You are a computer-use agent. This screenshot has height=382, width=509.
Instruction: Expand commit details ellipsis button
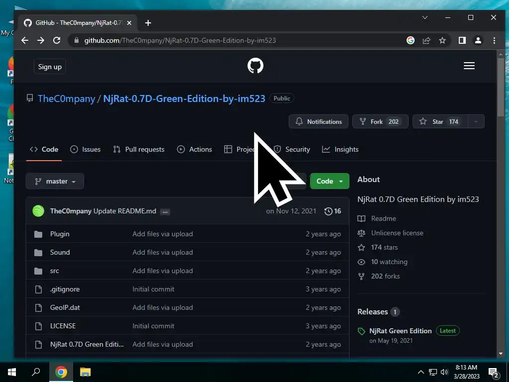coord(165,212)
